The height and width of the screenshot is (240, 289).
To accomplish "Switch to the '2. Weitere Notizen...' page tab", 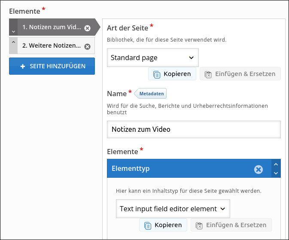I will tap(52, 46).
